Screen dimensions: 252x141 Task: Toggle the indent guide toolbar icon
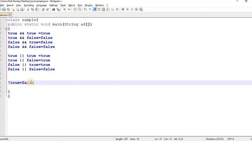coord(94,9)
